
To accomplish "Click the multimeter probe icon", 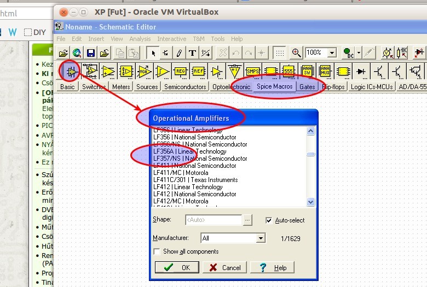I will tap(388, 53).
